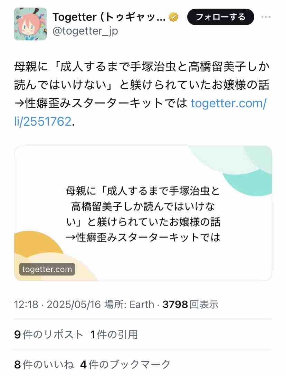Show the 4件のブックマーク bookmarks count
This screenshot has width=286, height=376.
[125, 365]
